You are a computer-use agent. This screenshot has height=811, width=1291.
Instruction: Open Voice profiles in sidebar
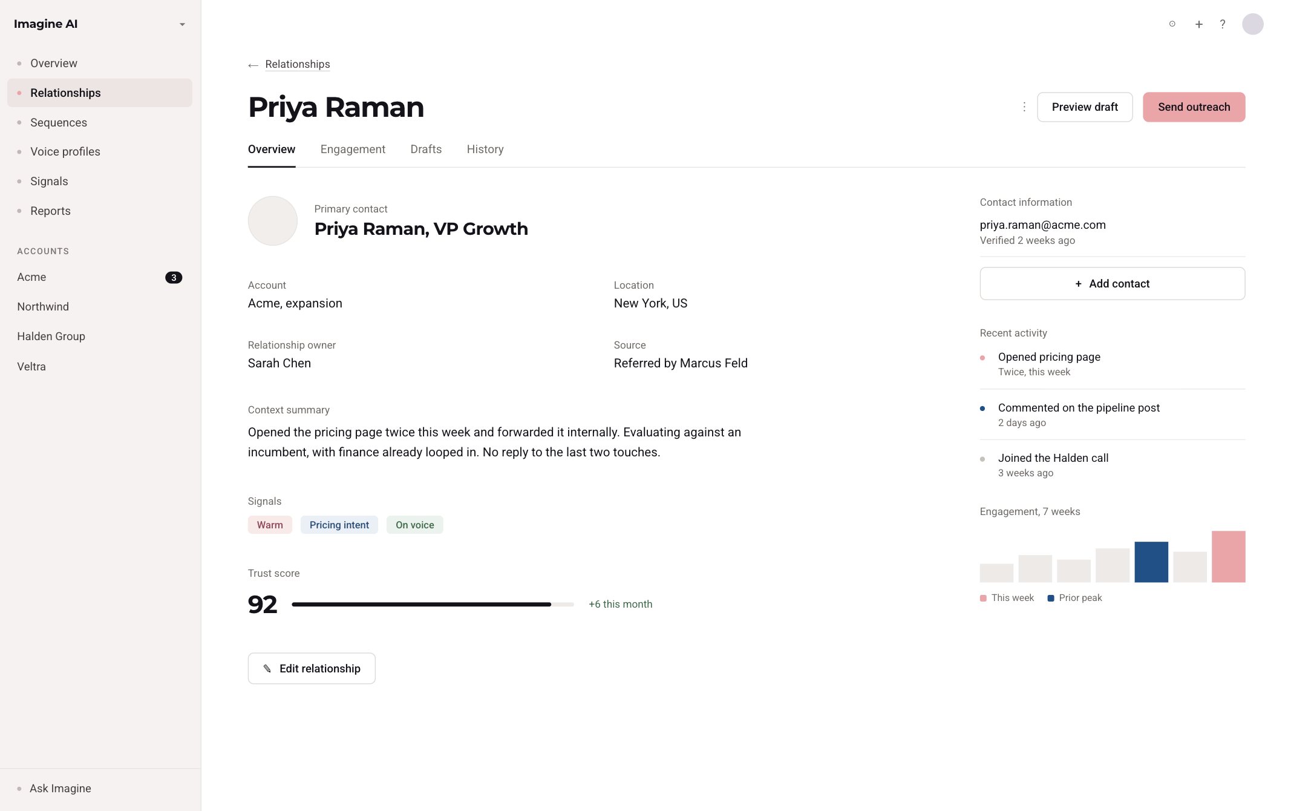click(x=100, y=152)
